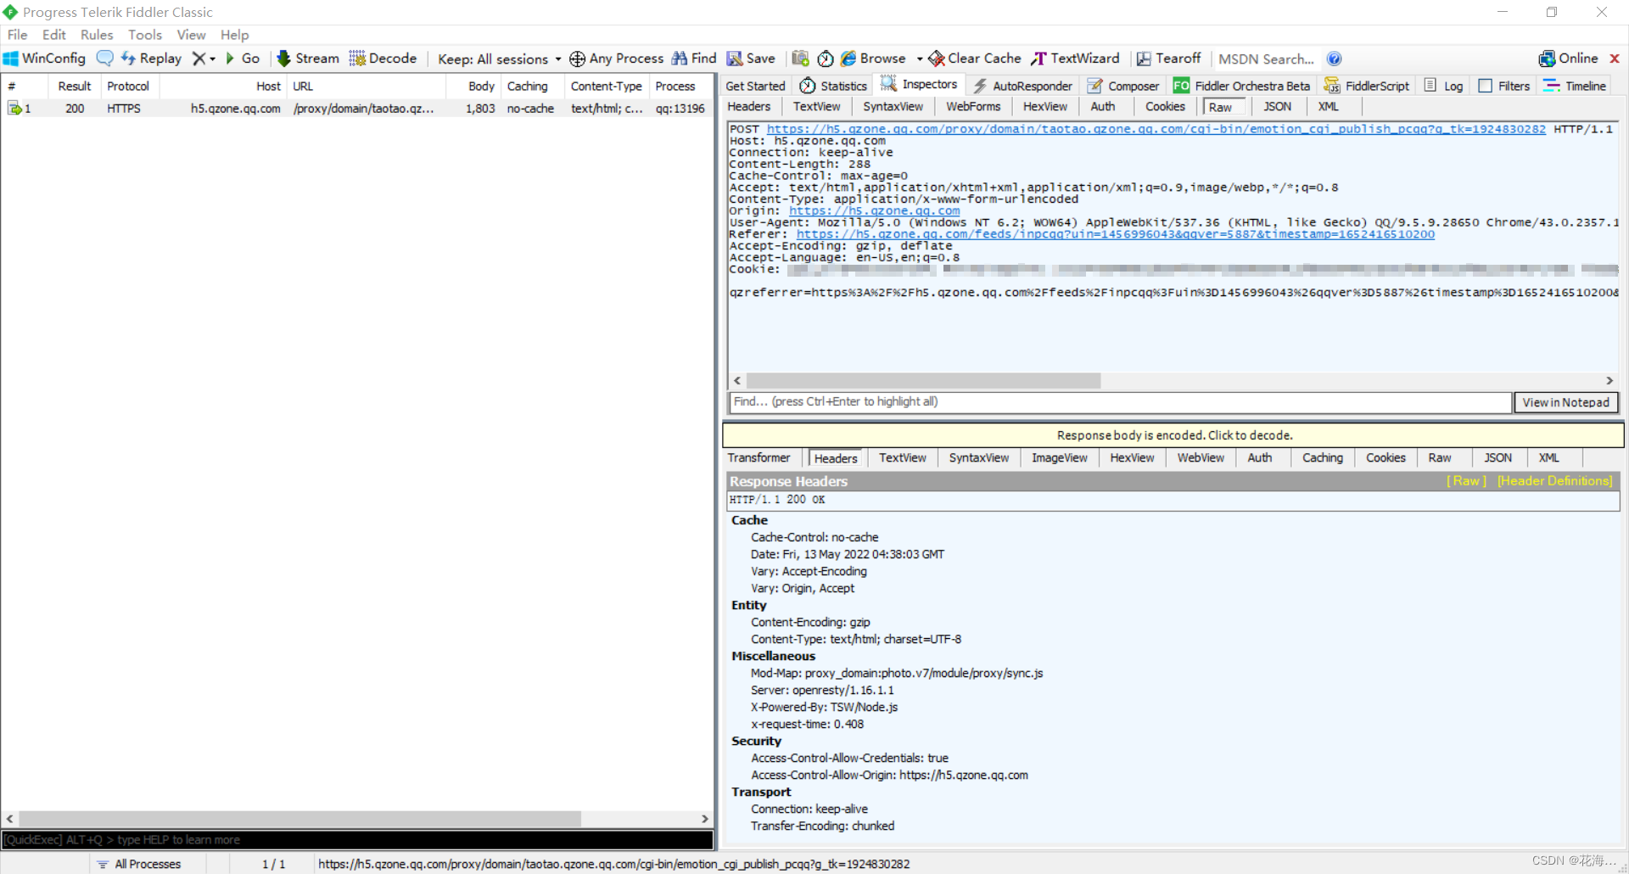1629x874 pixels.
Task: Switch to the Log tab
Action: pyautogui.click(x=1443, y=86)
